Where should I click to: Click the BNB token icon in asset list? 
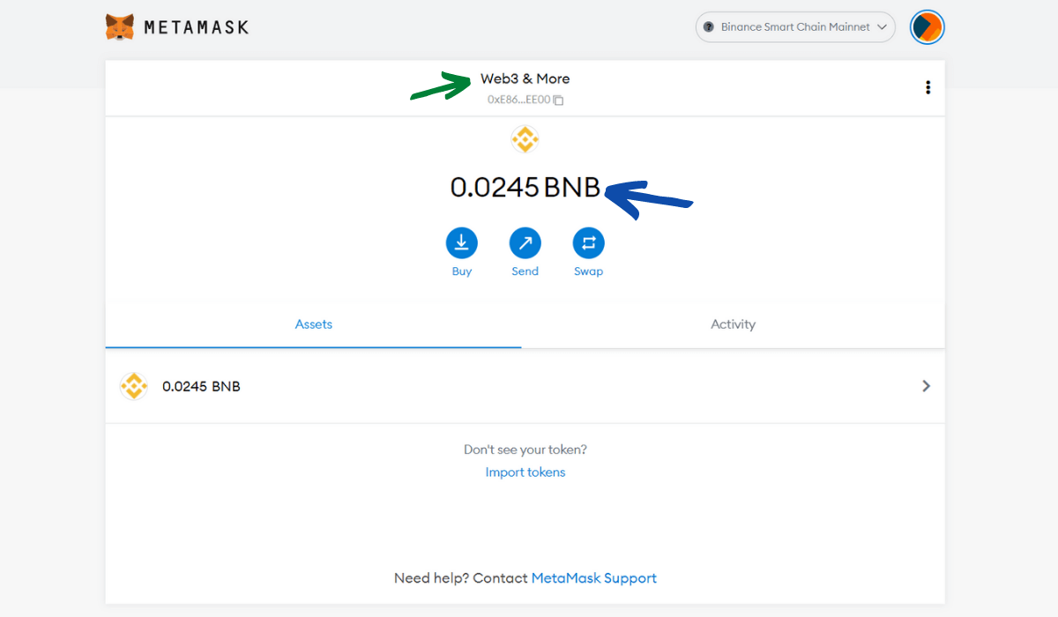[134, 386]
